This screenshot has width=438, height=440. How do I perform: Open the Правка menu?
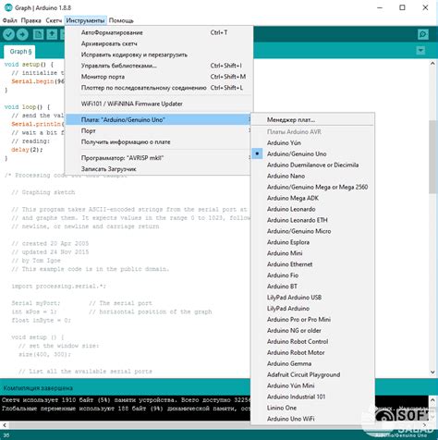click(x=30, y=20)
